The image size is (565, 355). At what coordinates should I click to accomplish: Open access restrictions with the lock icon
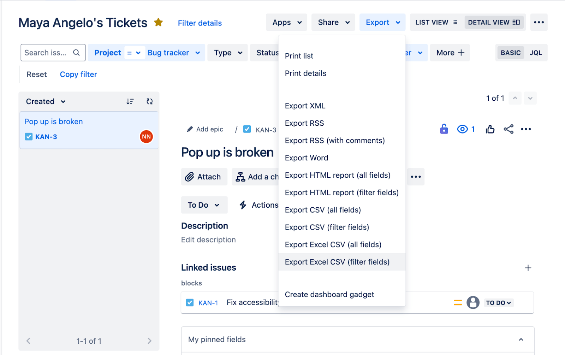point(444,129)
